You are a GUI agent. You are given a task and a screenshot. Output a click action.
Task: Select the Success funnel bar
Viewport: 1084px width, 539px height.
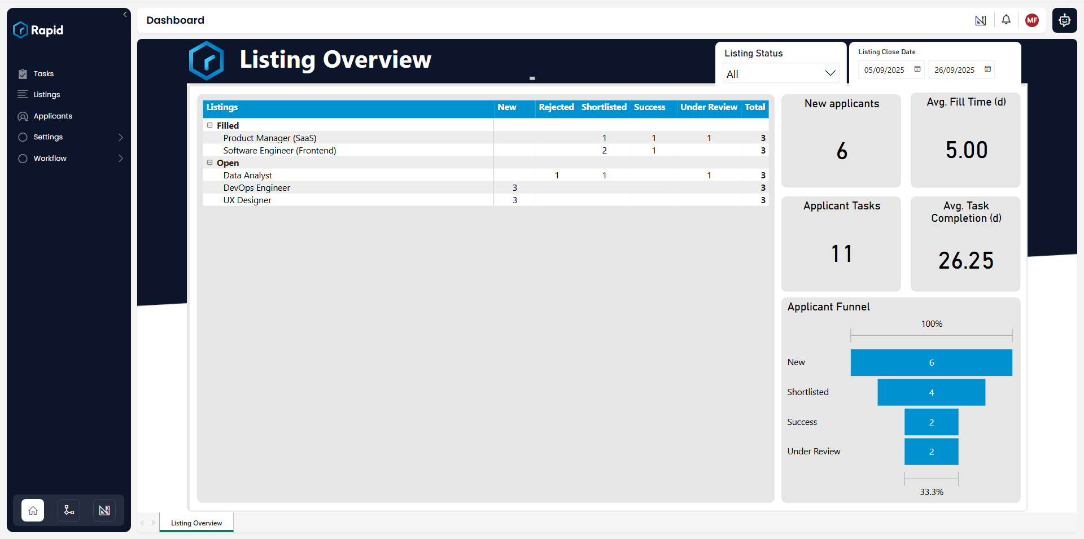coord(932,422)
